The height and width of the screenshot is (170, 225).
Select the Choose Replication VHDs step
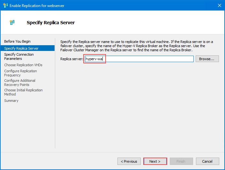coord(23,65)
